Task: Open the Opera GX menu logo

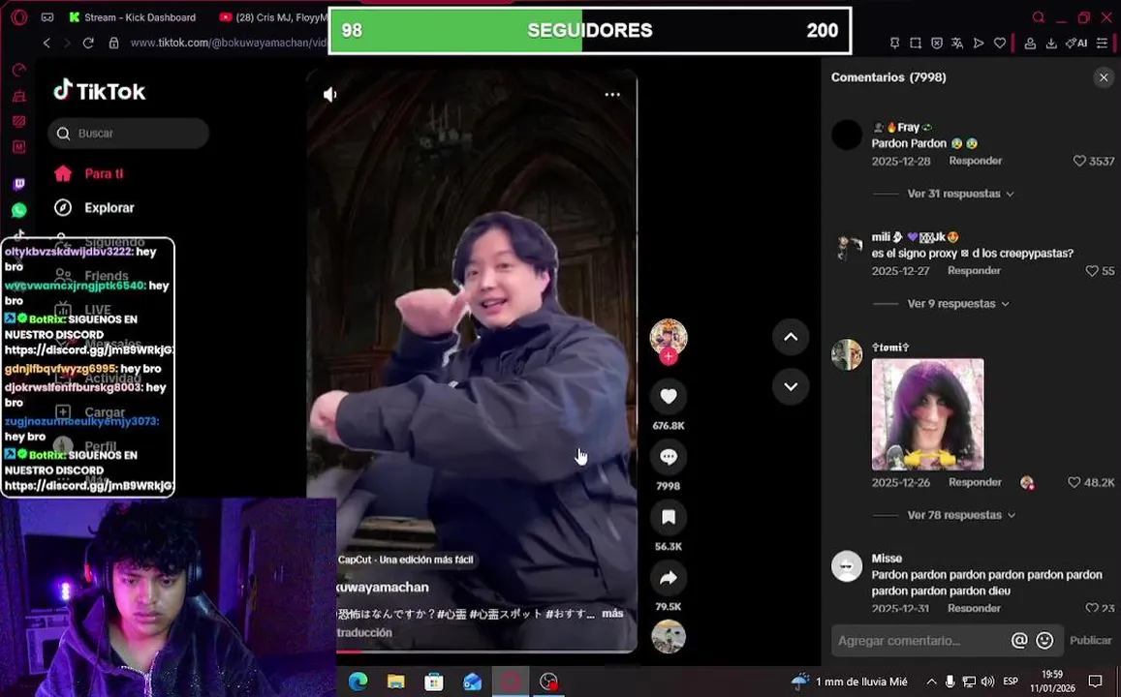Action: point(18,17)
